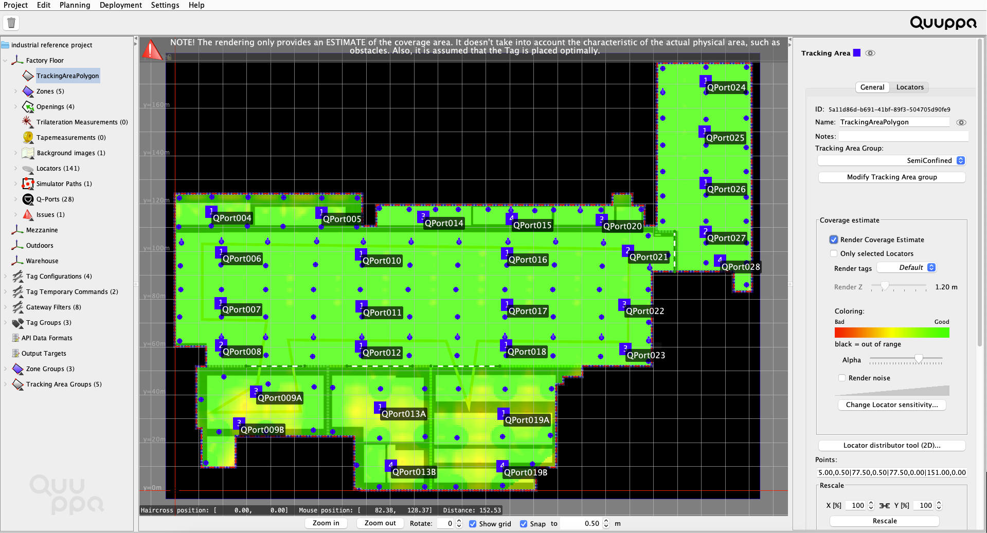This screenshot has height=533, width=987.
Task: Select the General tab
Action: pyautogui.click(x=872, y=87)
